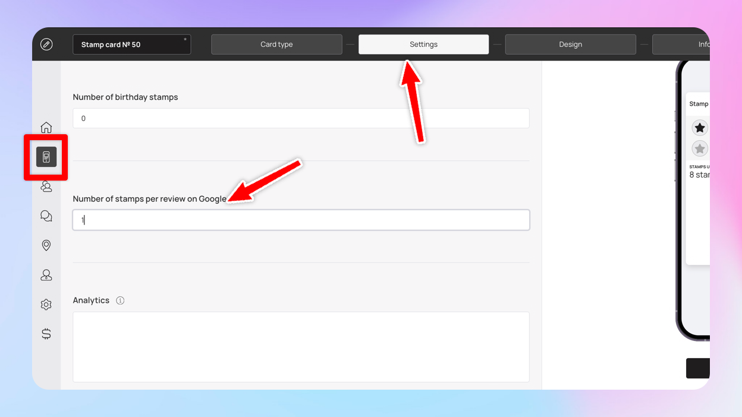Screen dimensions: 742x417
Task: Click the info icon beside Analytics
Action: [x=120, y=301]
